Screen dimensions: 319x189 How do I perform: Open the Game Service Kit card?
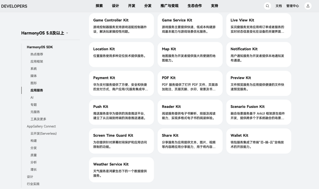pyautogui.click(x=190, y=26)
